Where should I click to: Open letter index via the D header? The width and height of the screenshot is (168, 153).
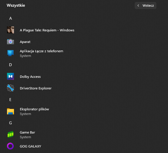tap(10, 65)
